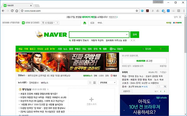The height and width of the screenshot is (116, 187).
Task: Remove 중앙일보 with its X icon
Action: tap(48, 89)
